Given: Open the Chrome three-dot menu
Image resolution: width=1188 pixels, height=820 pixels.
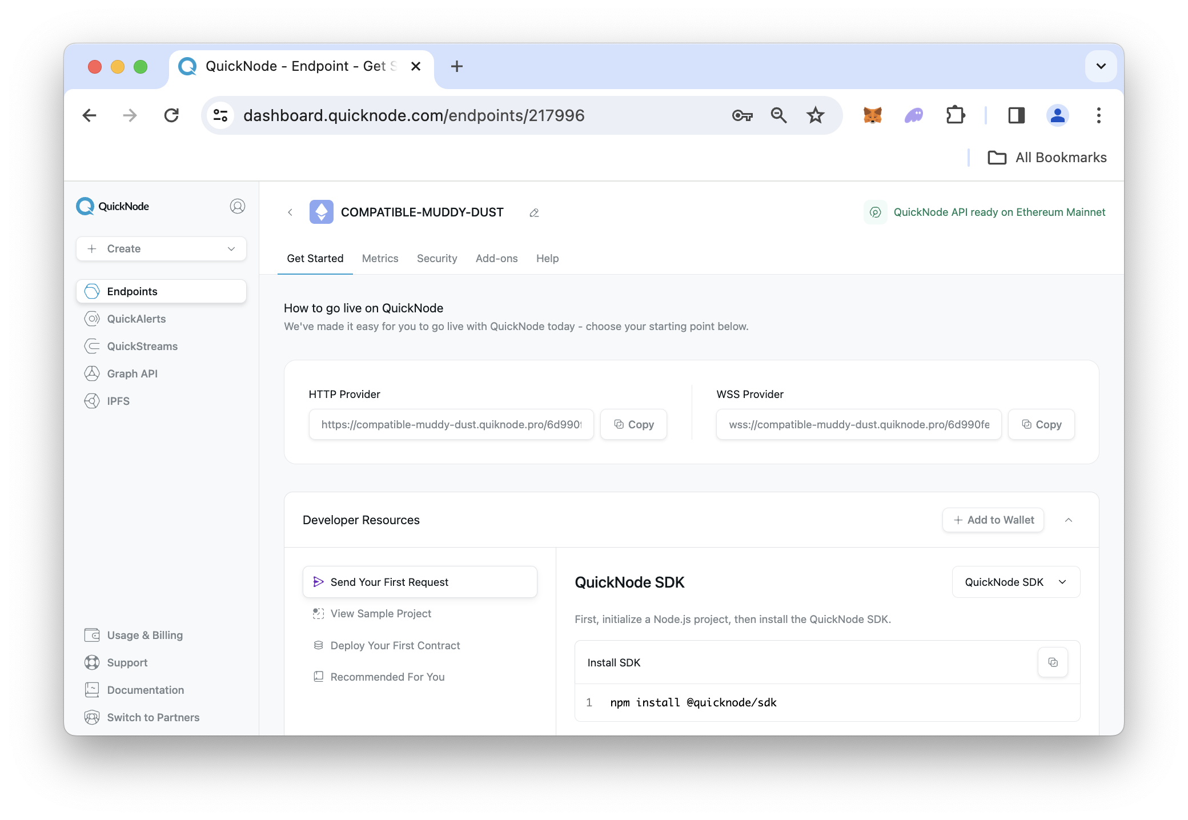Looking at the screenshot, I should tap(1098, 115).
